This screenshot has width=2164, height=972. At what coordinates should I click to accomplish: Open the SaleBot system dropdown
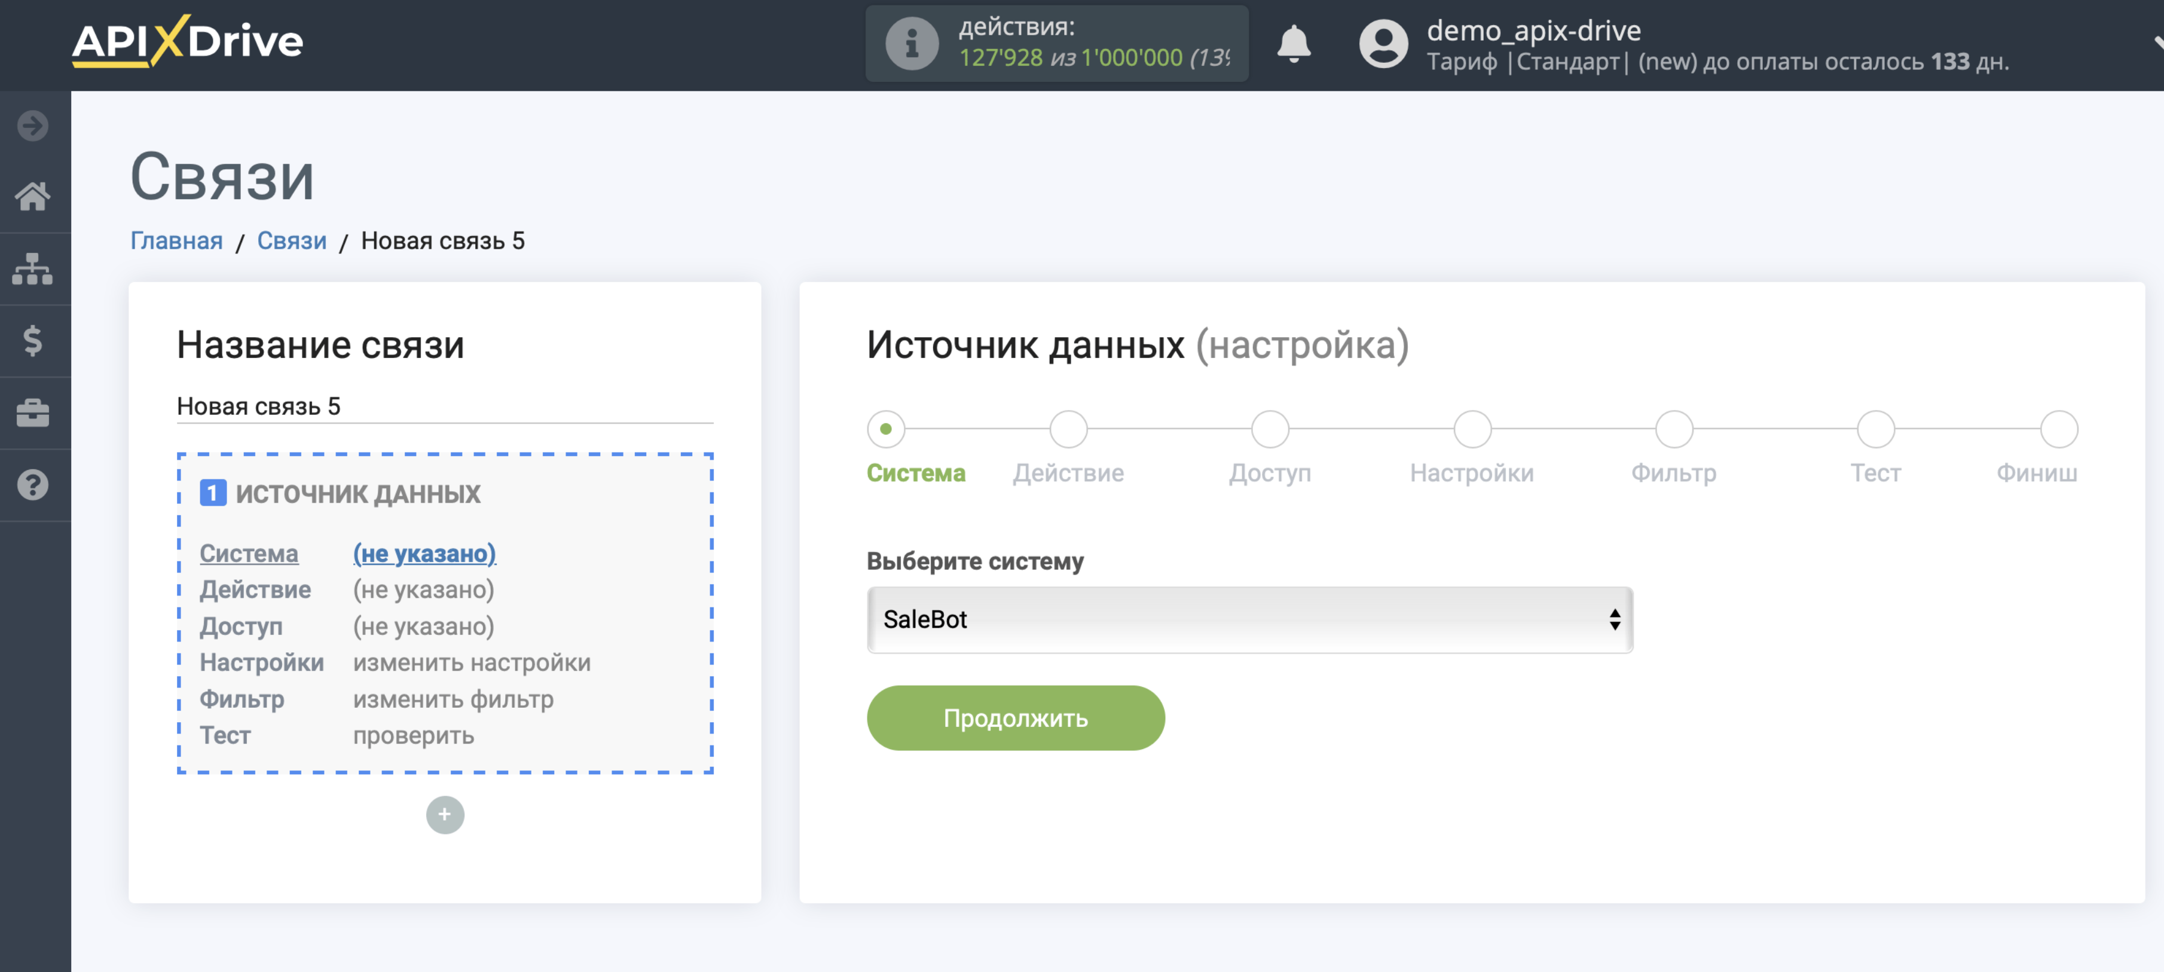click(1249, 620)
